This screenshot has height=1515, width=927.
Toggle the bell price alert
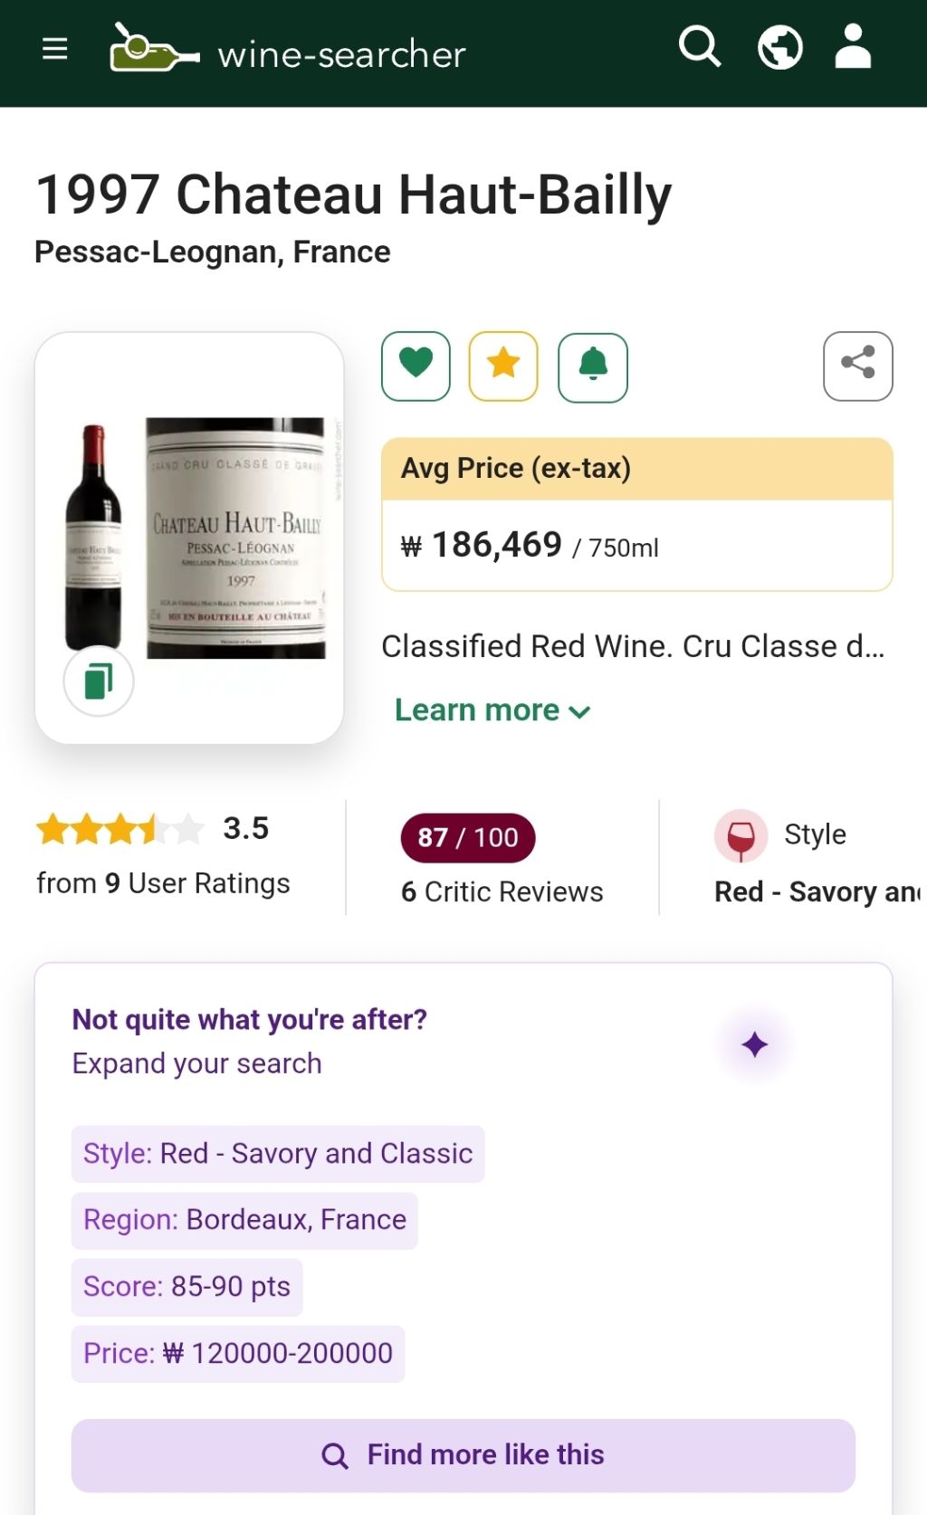[593, 366]
